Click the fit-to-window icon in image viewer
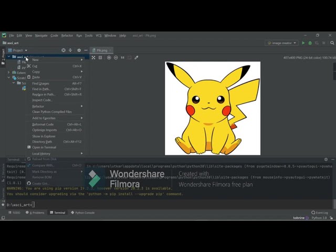 (93, 57)
